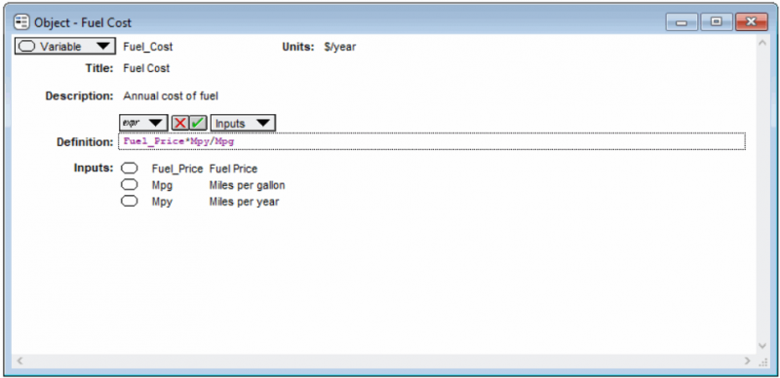Image resolution: width=780 pixels, height=378 pixels.
Task: Click Miles per year input title
Action: click(x=244, y=202)
